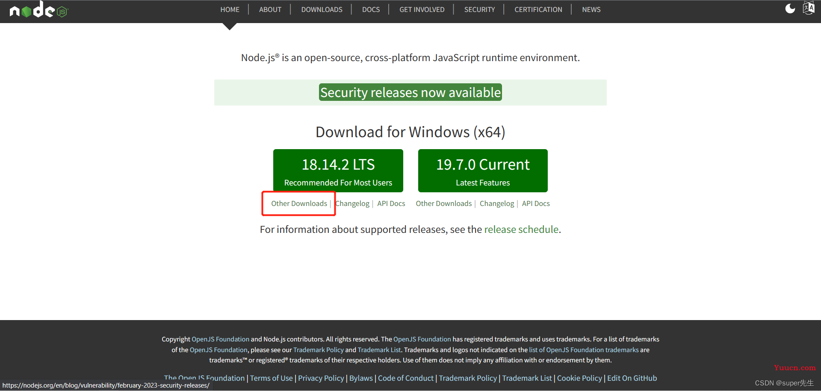Open Other Downloads under LTS
821x391 pixels.
[299, 203]
